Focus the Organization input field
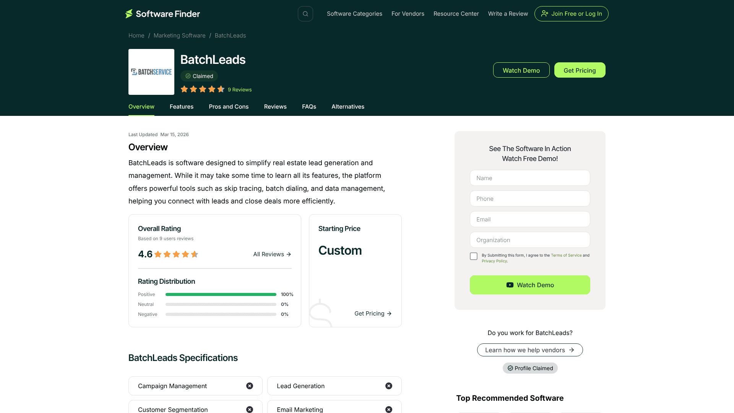 click(530, 240)
